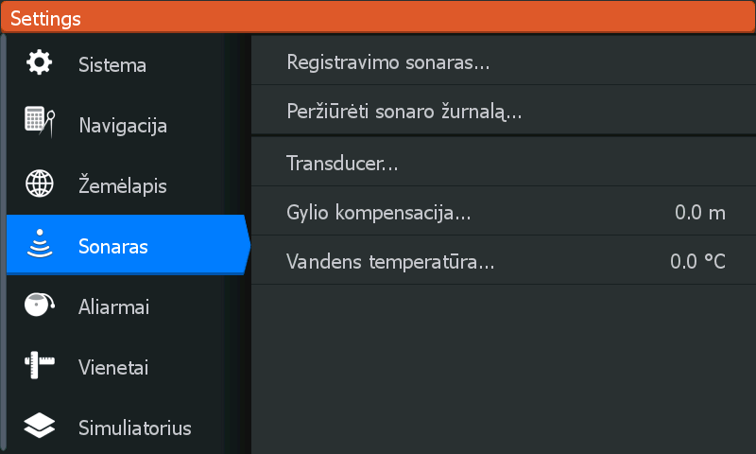
Task: Open the Aliarmai alarm bell icon
Action: point(40,305)
